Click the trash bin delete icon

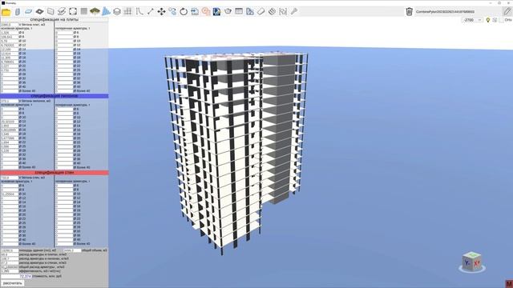click(409, 12)
